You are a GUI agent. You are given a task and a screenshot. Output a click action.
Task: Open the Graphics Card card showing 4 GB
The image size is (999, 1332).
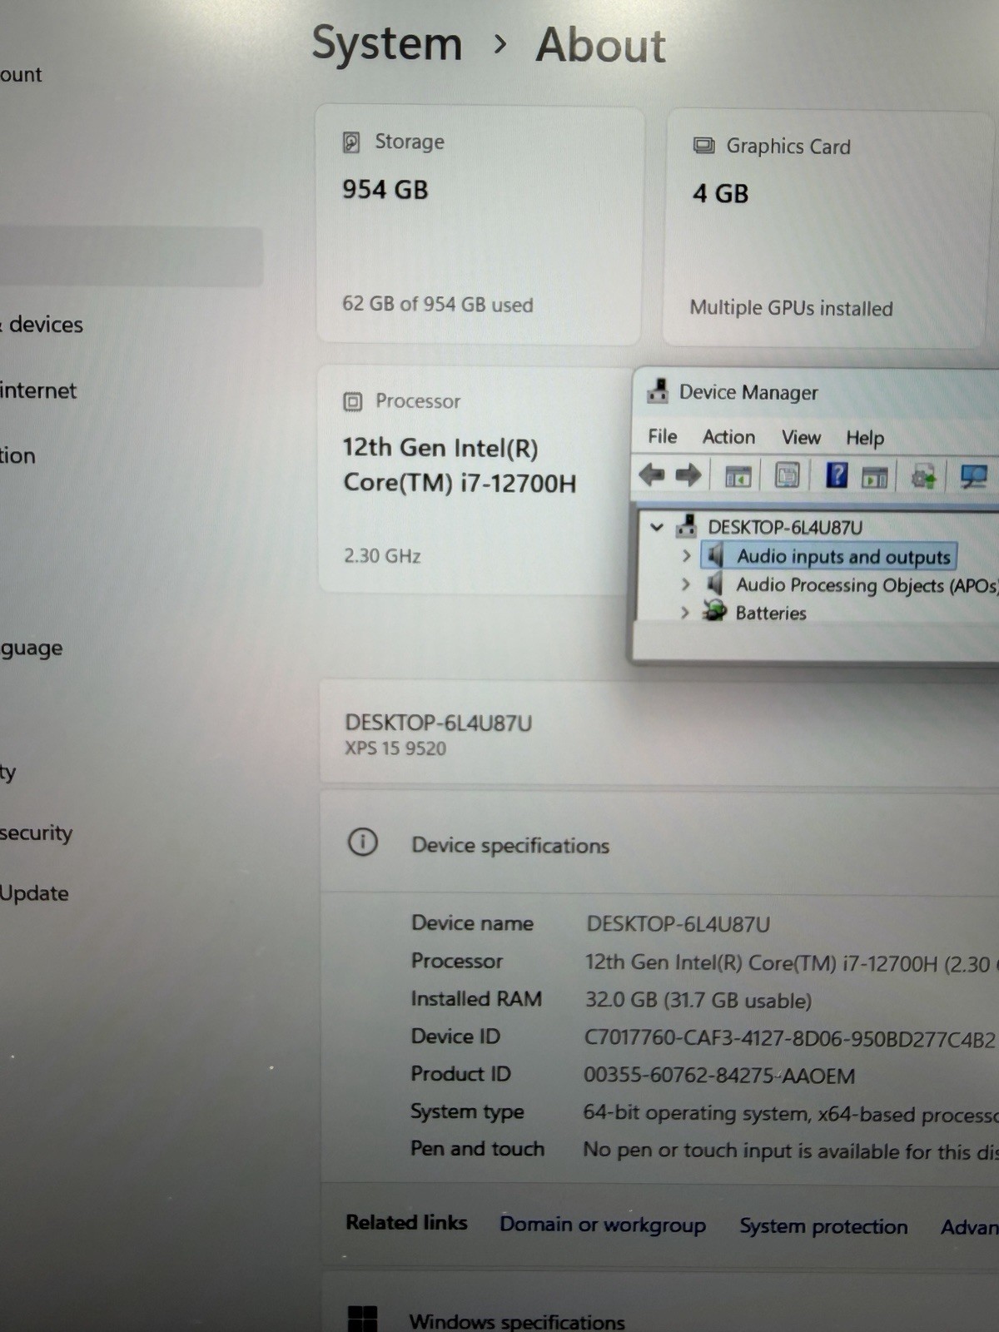[828, 228]
